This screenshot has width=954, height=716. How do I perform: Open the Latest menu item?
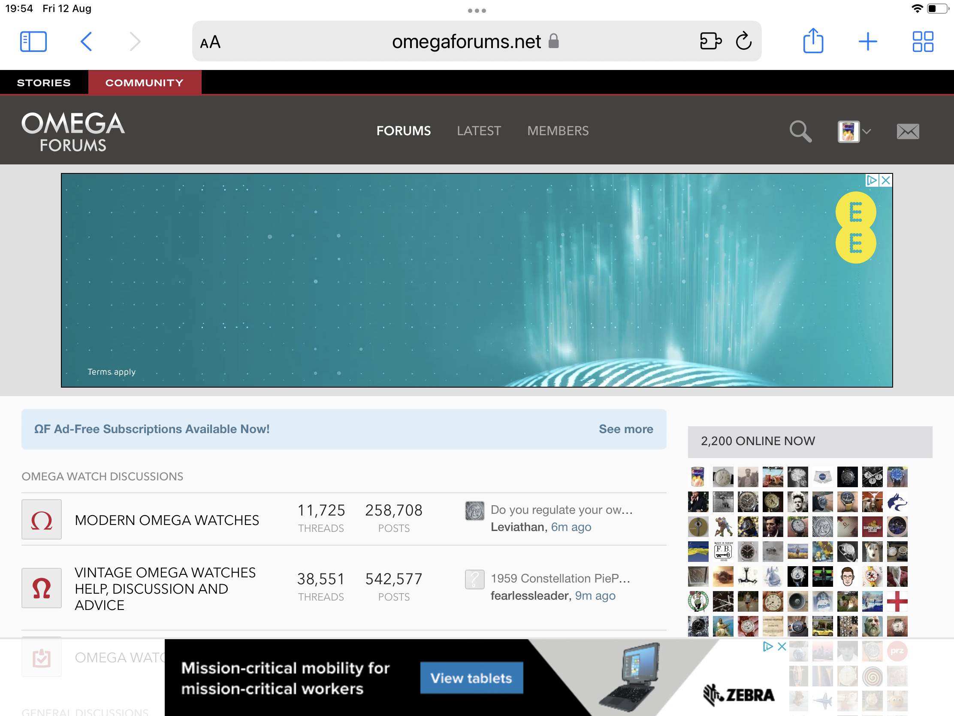(479, 131)
